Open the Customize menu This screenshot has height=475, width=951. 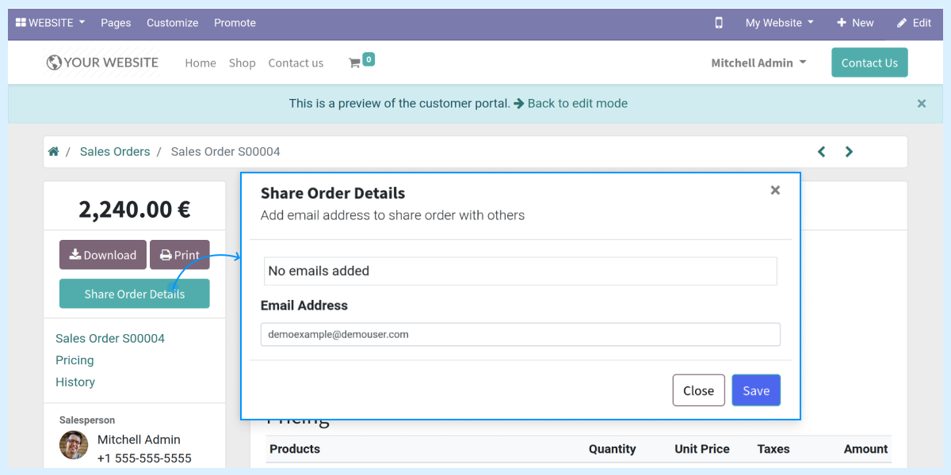(x=172, y=23)
